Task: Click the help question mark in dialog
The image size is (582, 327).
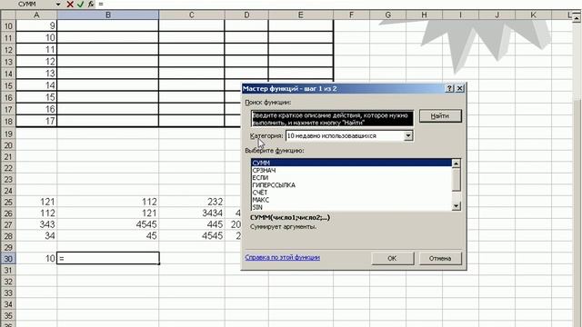Action: pos(449,88)
